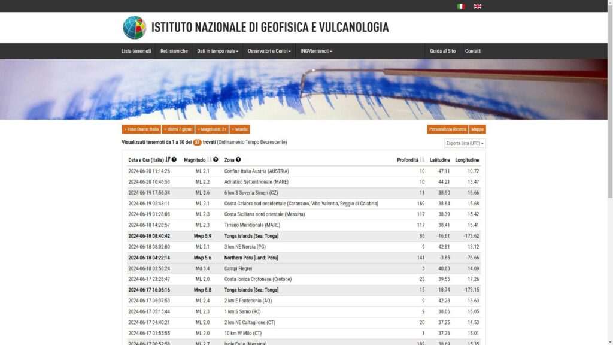613x345 pixels.
Task: Open the Tonga Islands Mwp 5.9 earthquake
Action: (251, 236)
